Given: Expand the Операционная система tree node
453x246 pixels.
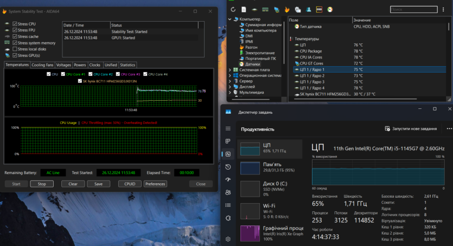Looking at the screenshot, I should [230, 75].
